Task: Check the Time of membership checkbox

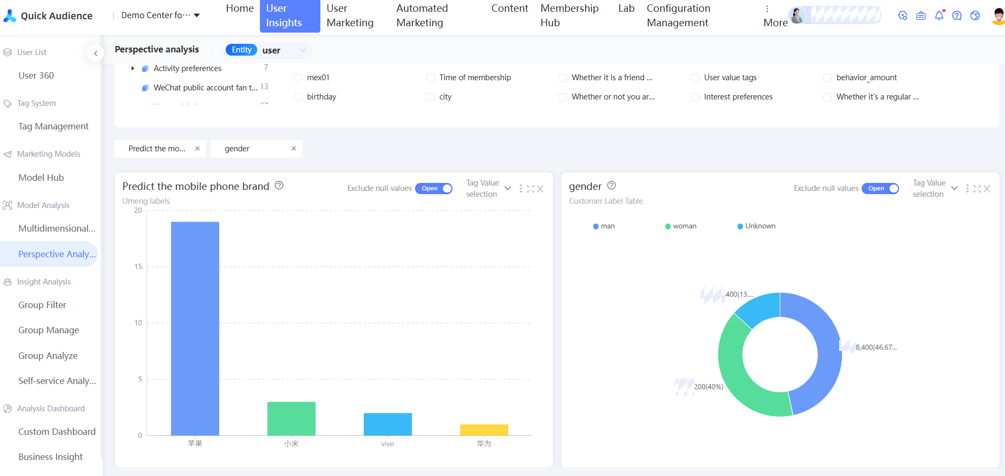Action: [431, 78]
